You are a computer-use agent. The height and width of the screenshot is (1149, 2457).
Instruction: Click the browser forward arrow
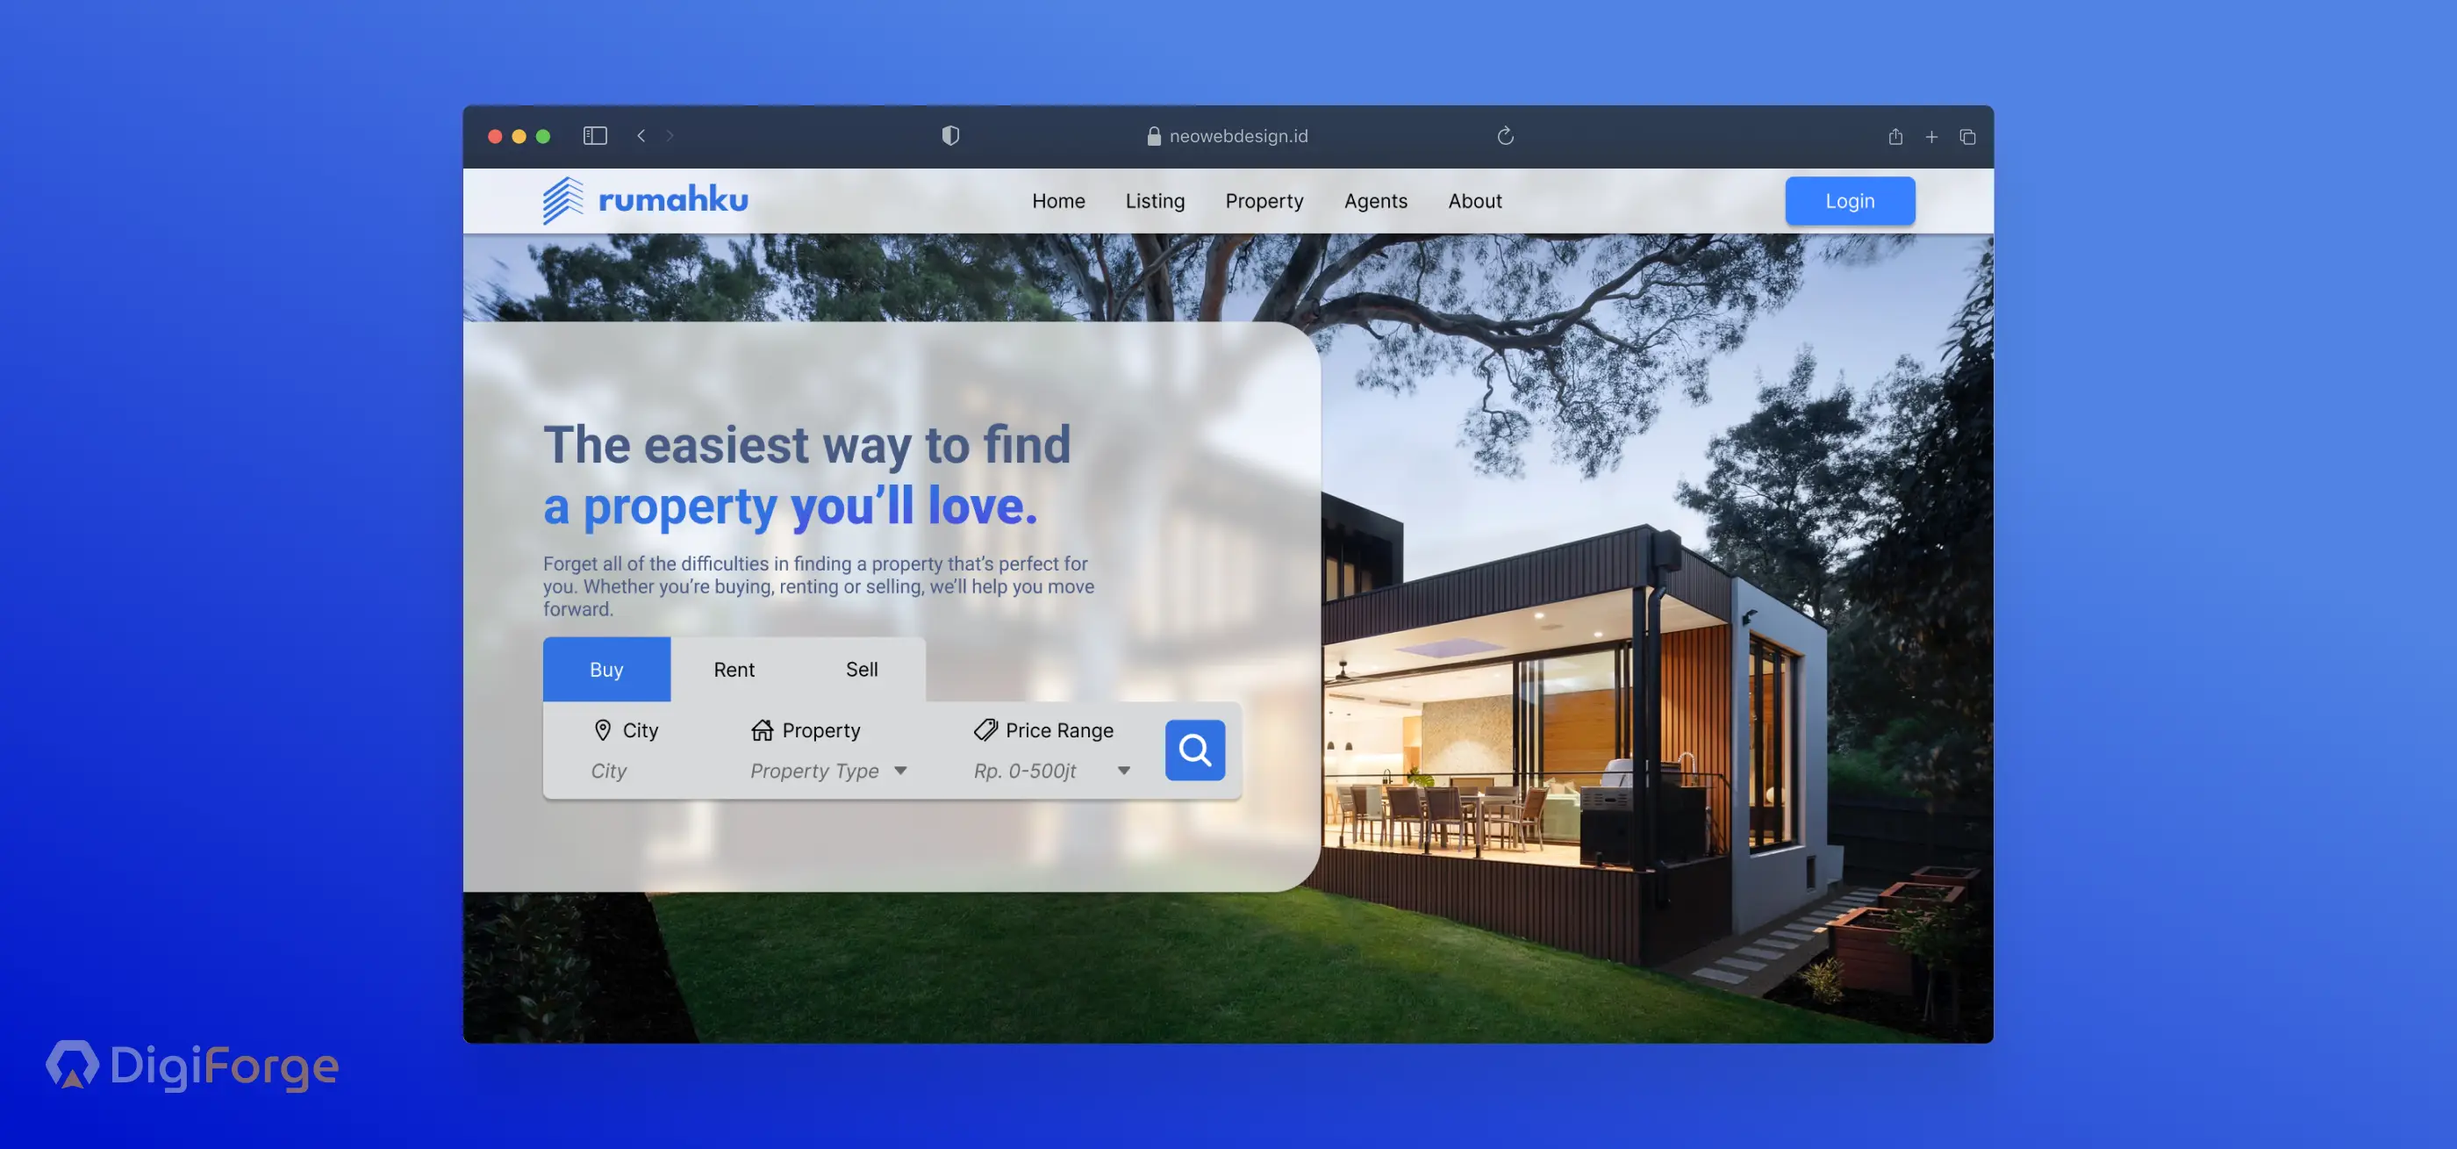pyautogui.click(x=670, y=135)
